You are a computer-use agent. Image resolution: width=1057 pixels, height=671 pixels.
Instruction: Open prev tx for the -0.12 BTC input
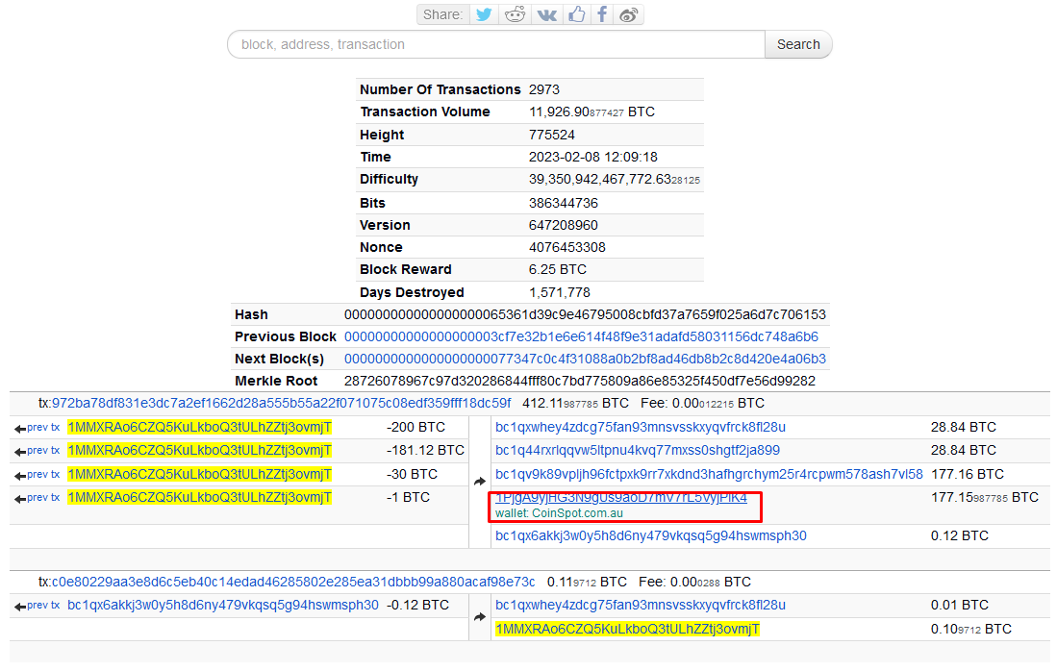tap(38, 606)
